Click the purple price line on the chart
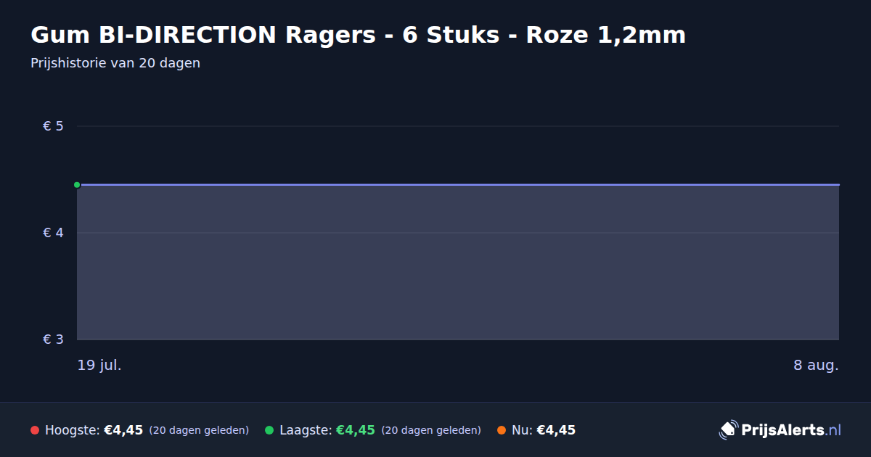871x457 pixels. (x=458, y=185)
